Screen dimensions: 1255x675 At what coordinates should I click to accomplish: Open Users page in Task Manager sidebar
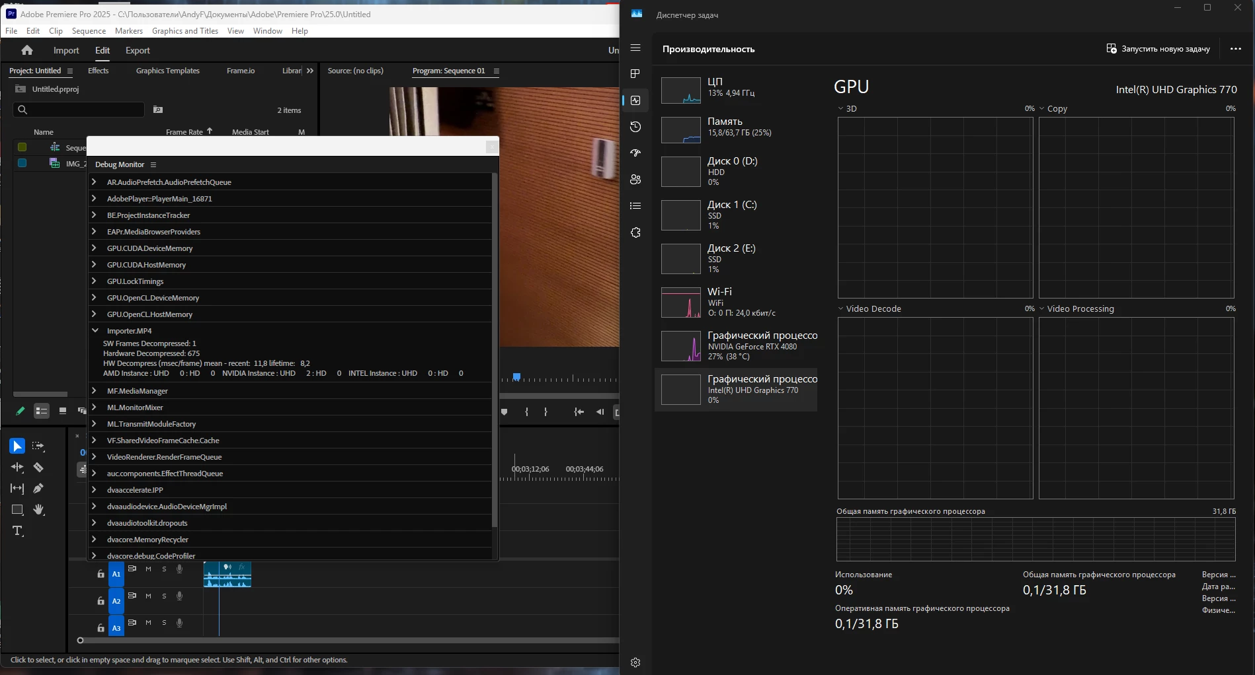click(x=635, y=180)
